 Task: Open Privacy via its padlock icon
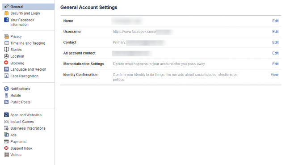pos(6,37)
